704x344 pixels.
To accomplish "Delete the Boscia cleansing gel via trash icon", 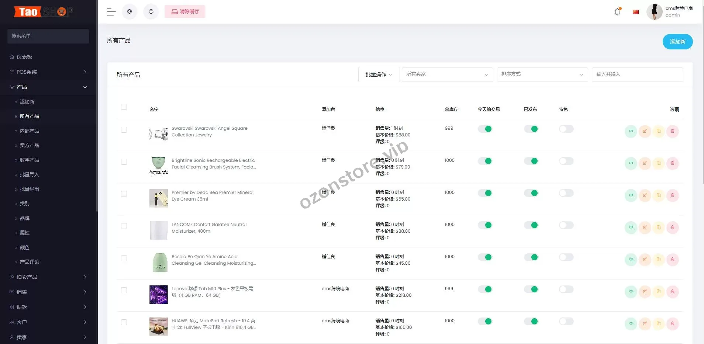I will (673, 260).
